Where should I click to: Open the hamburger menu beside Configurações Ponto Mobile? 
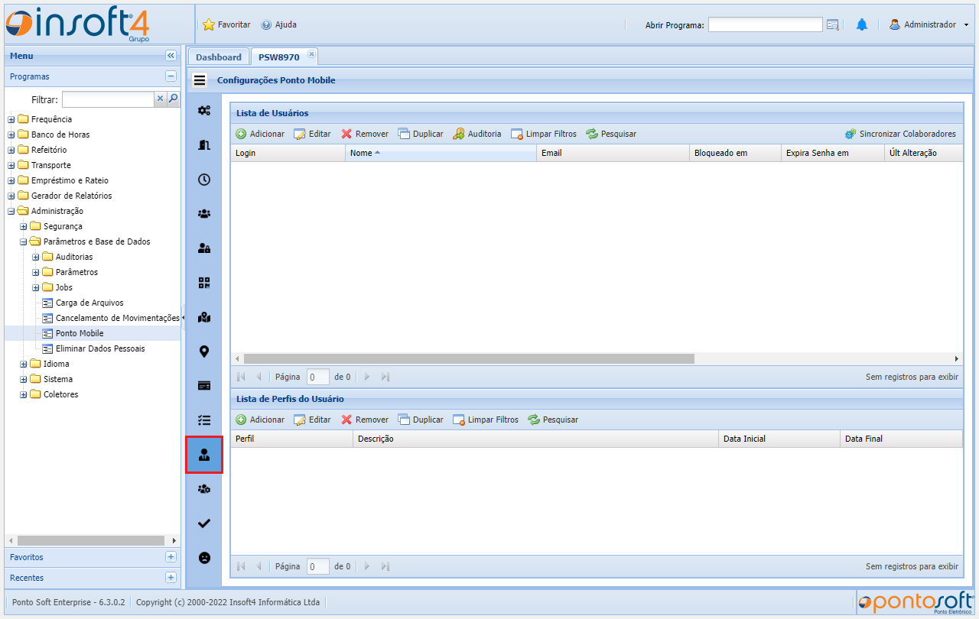(x=200, y=80)
